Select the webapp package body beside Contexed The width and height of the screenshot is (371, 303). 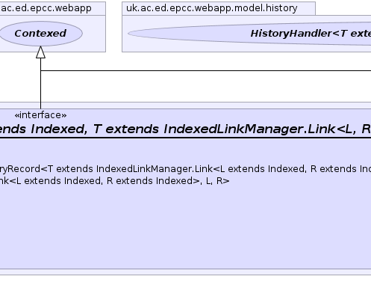pos(94,34)
